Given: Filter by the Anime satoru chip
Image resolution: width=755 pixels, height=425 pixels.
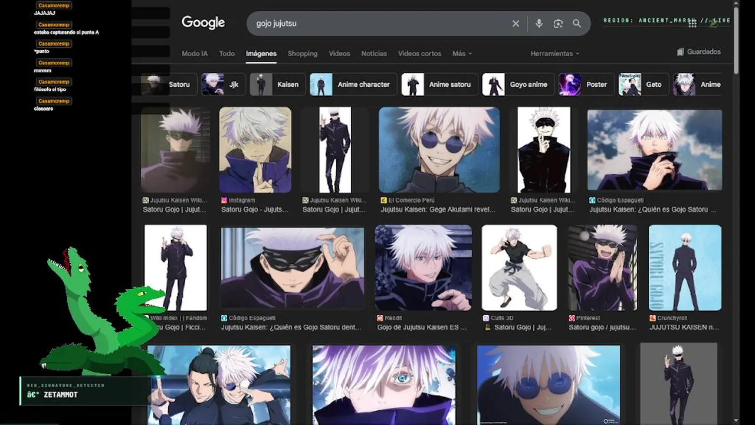Looking at the screenshot, I should [x=439, y=84].
